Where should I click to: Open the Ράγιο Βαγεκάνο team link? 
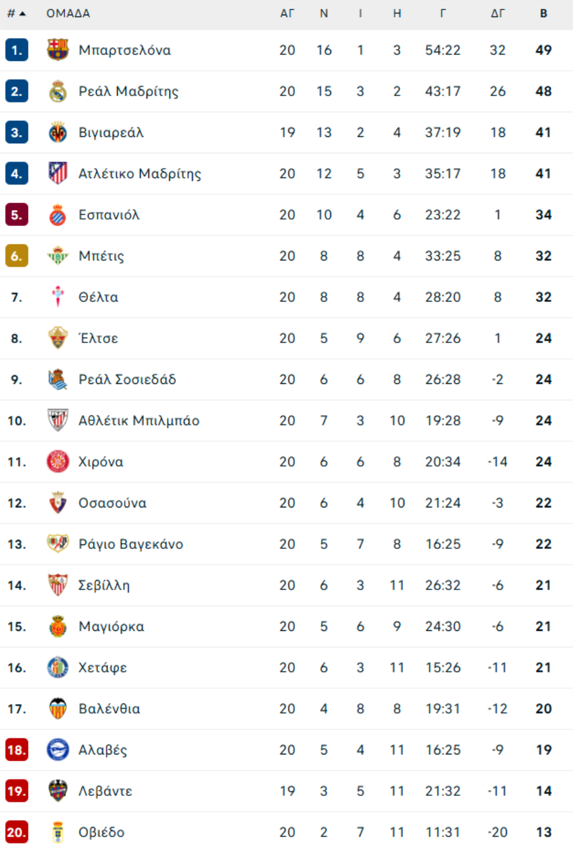[131, 544]
